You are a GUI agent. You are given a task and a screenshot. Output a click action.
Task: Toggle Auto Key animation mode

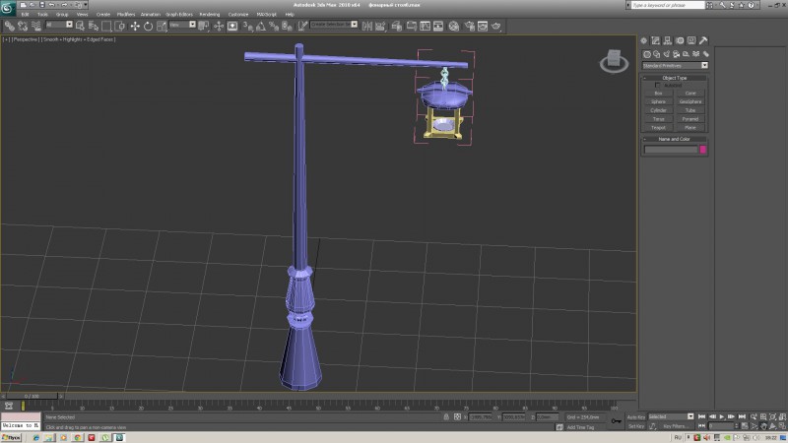coord(635,416)
